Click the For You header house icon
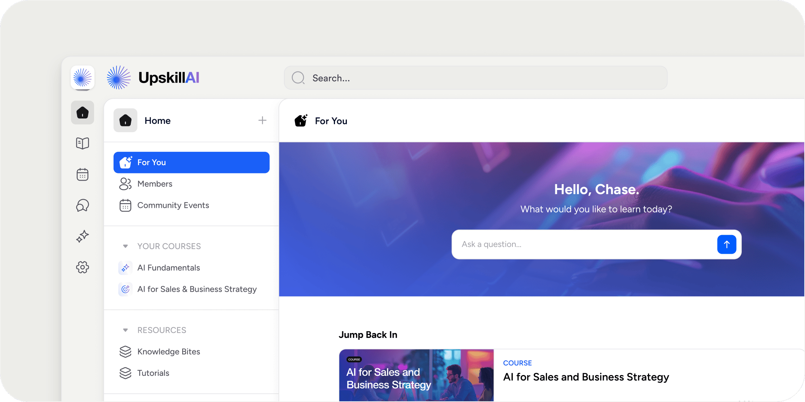The width and height of the screenshot is (805, 402). click(301, 121)
